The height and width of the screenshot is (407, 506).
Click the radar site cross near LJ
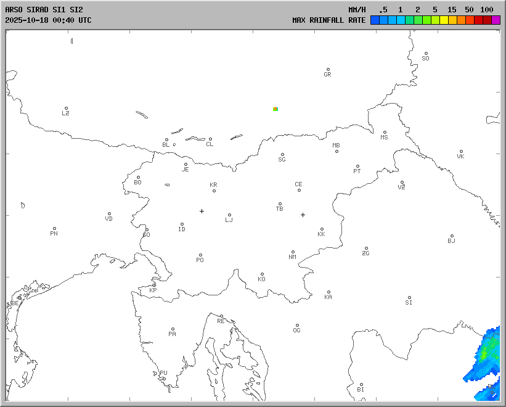[202, 211]
